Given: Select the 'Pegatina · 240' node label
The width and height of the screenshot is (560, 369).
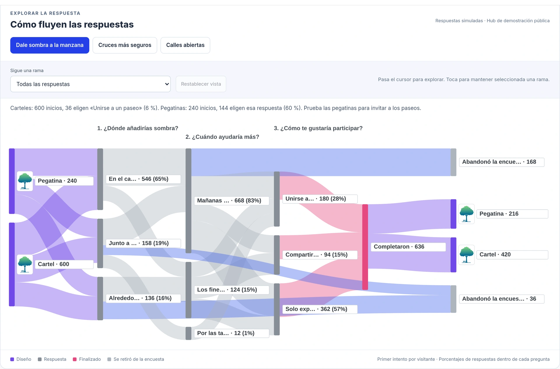Looking at the screenshot, I should pos(64,181).
